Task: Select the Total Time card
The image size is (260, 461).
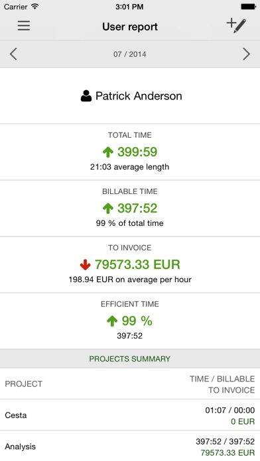Action: pos(130,152)
